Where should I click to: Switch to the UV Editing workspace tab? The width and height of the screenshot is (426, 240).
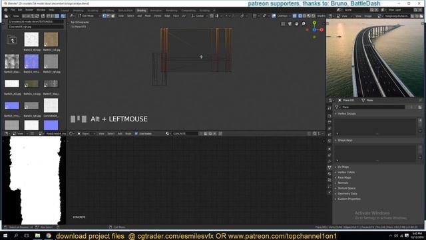click(x=108, y=11)
